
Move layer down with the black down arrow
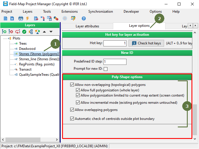coord(51,32)
